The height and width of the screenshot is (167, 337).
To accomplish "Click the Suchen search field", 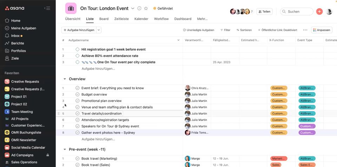I will [299, 12].
